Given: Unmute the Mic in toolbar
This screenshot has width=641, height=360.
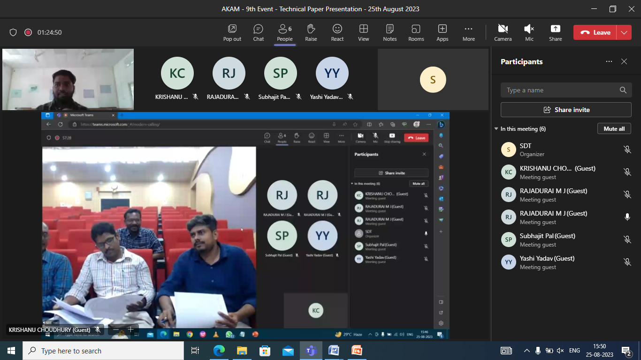Looking at the screenshot, I should click(x=529, y=32).
